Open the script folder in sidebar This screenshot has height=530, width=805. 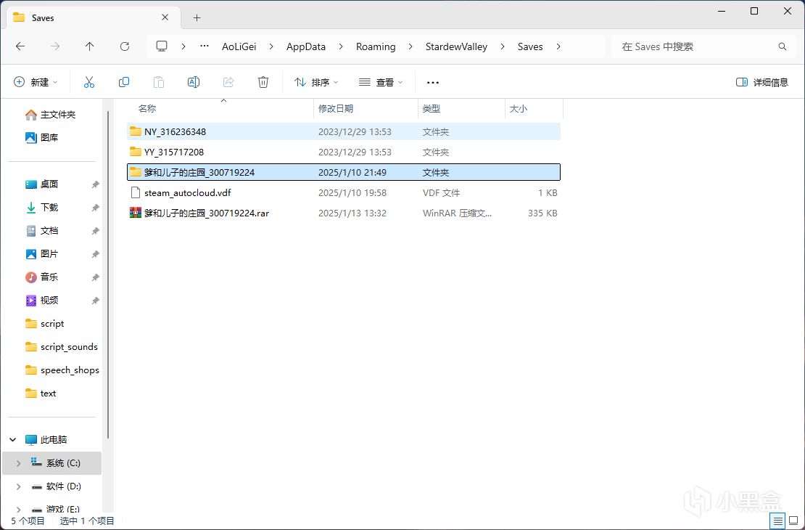pyautogui.click(x=45, y=323)
